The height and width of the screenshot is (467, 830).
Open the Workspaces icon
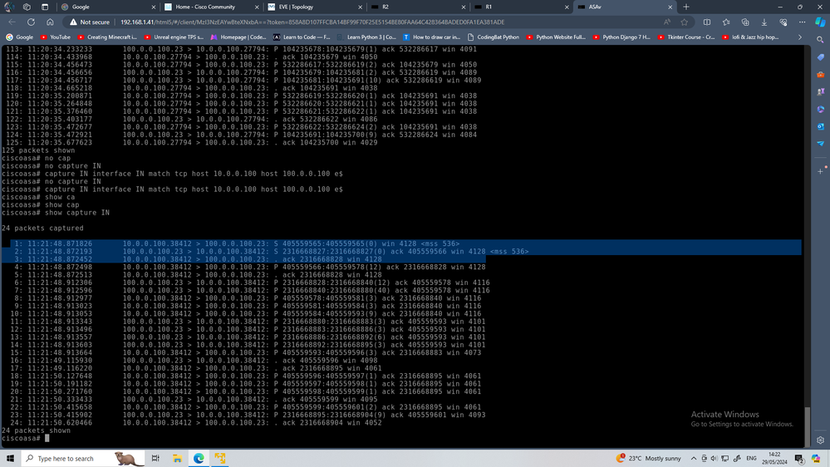pos(27,7)
